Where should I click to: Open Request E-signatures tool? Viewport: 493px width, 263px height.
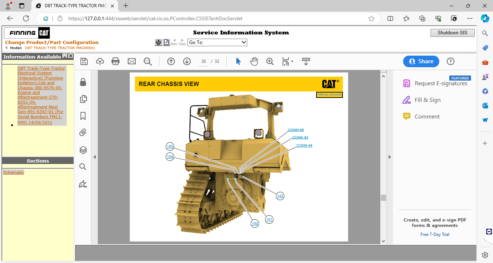[x=435, y=83]
